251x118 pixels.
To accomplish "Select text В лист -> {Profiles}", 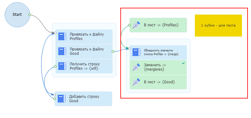I will pyautogui.click(x=161, y=25).
